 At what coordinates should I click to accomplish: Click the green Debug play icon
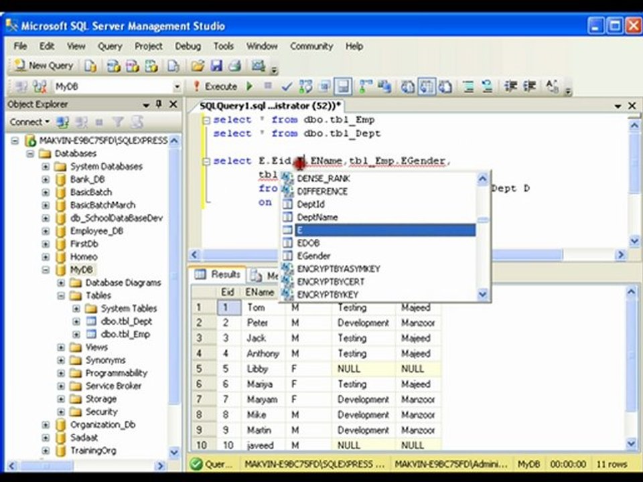point(249,86)
